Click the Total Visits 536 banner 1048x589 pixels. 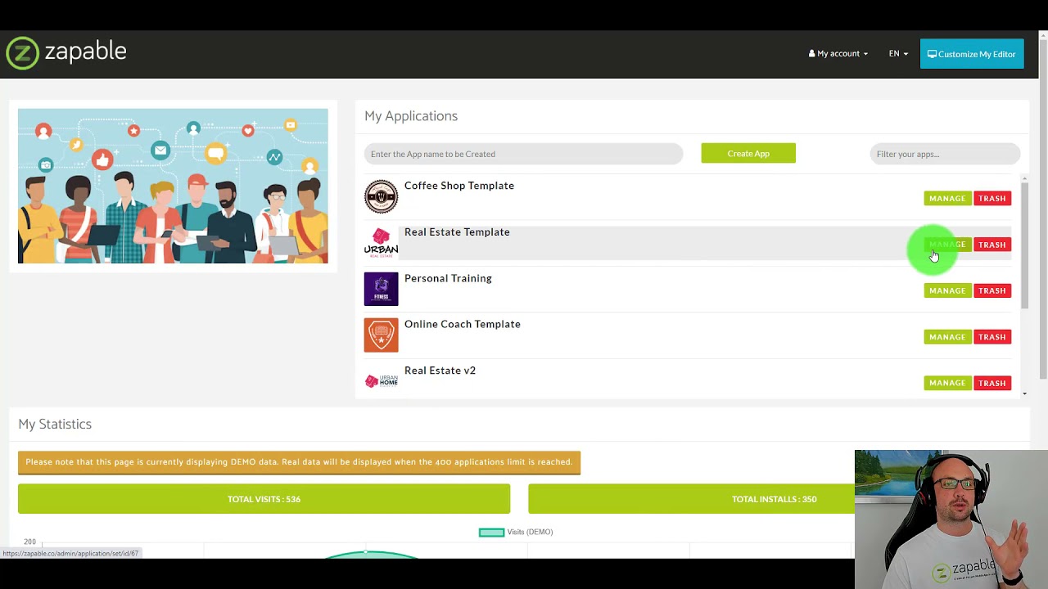click(x=264, y=499)
